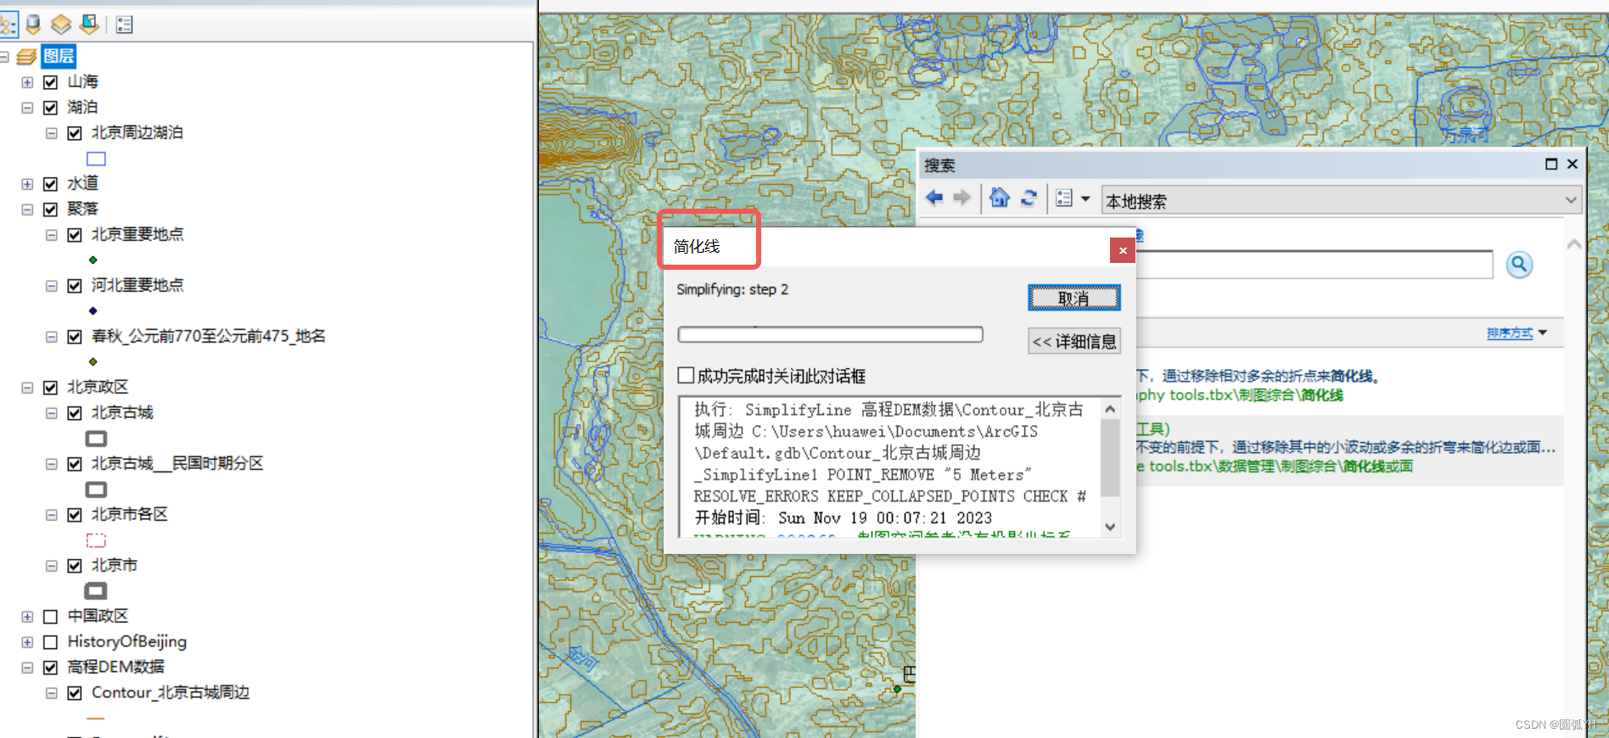The width and height of the screenshot is (1609, 738).
Task: Click 北京周边湖泊 blue rectangle symbol
Action: click(x=96, y=159)
